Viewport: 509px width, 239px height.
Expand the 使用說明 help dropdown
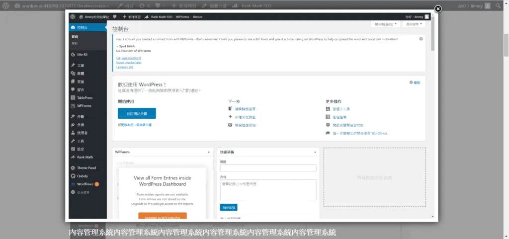414,24
